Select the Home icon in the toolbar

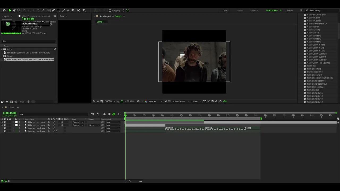point(4,10)
